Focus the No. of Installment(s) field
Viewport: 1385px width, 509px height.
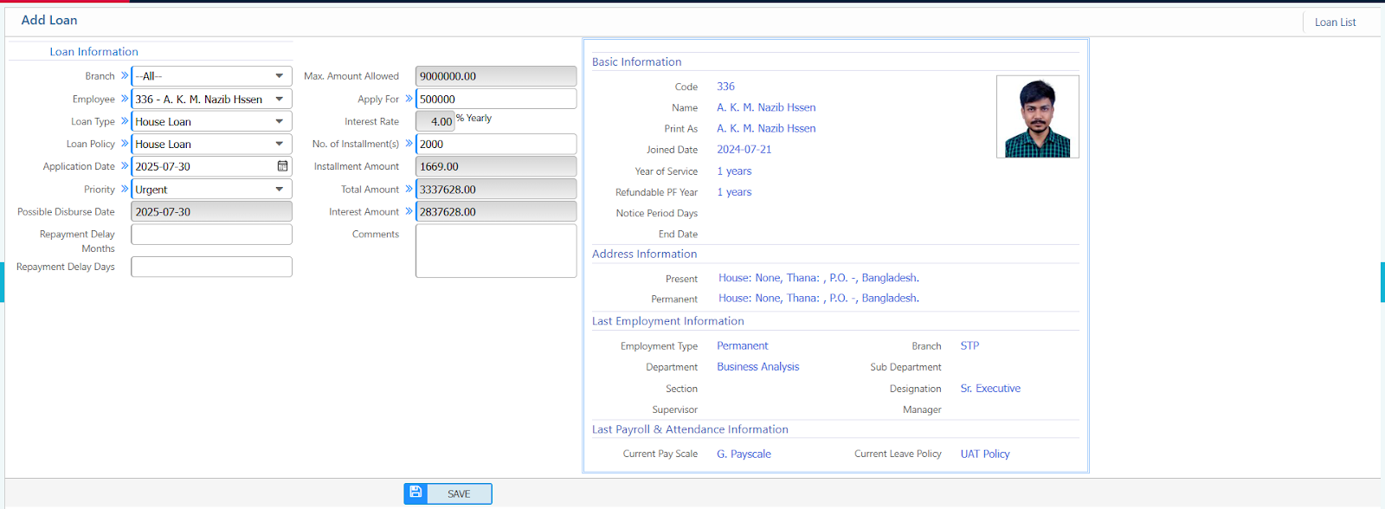point(495,144)
